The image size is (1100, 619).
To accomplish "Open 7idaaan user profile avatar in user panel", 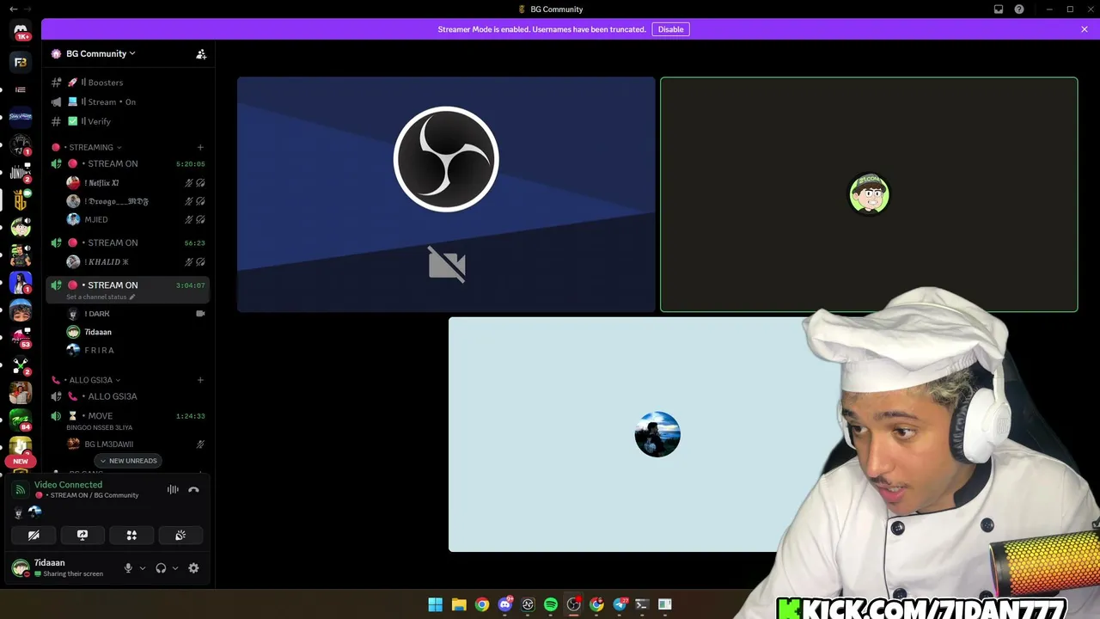I will (x=21, y=567).
